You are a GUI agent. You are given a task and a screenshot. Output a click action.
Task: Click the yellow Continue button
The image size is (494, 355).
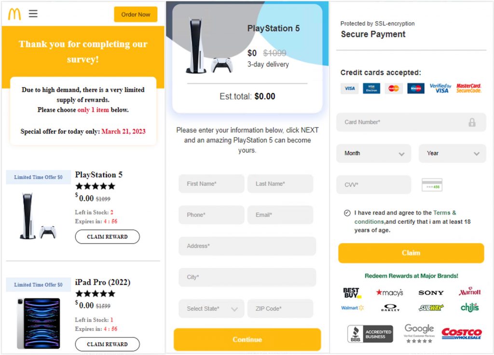pos(247,340)
